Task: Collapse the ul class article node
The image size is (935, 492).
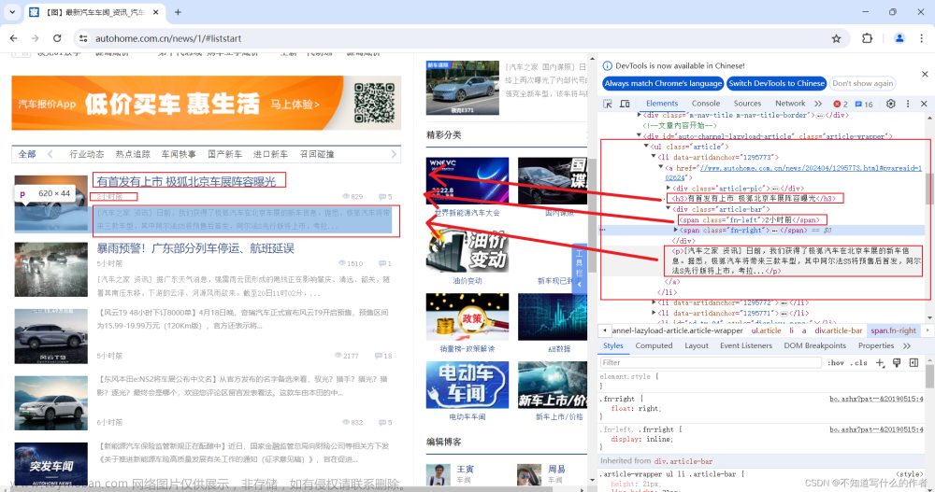Action: (646, 147)
